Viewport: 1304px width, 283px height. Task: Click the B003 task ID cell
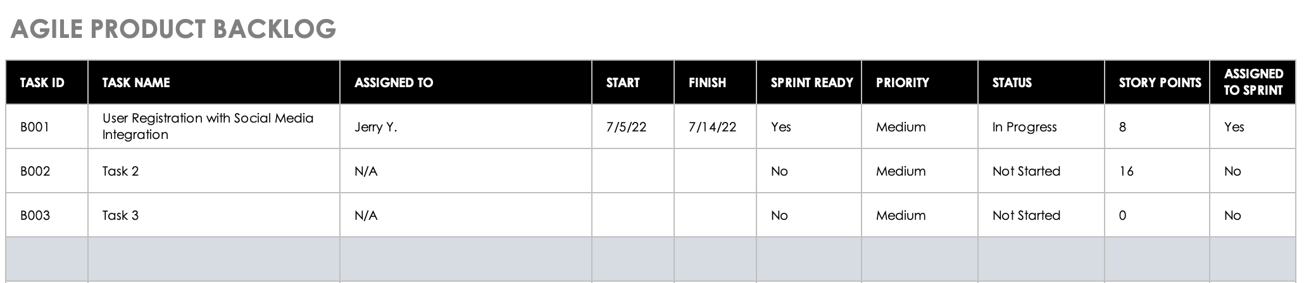coord(35,215)
